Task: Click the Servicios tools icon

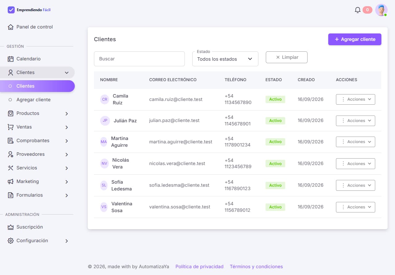Action: (11, 168)
